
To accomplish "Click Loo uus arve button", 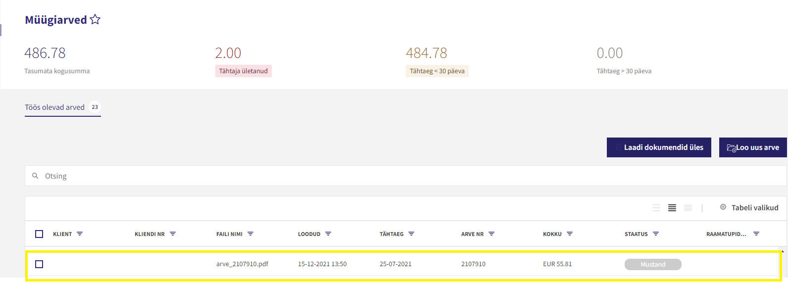I will click(753, 147).
